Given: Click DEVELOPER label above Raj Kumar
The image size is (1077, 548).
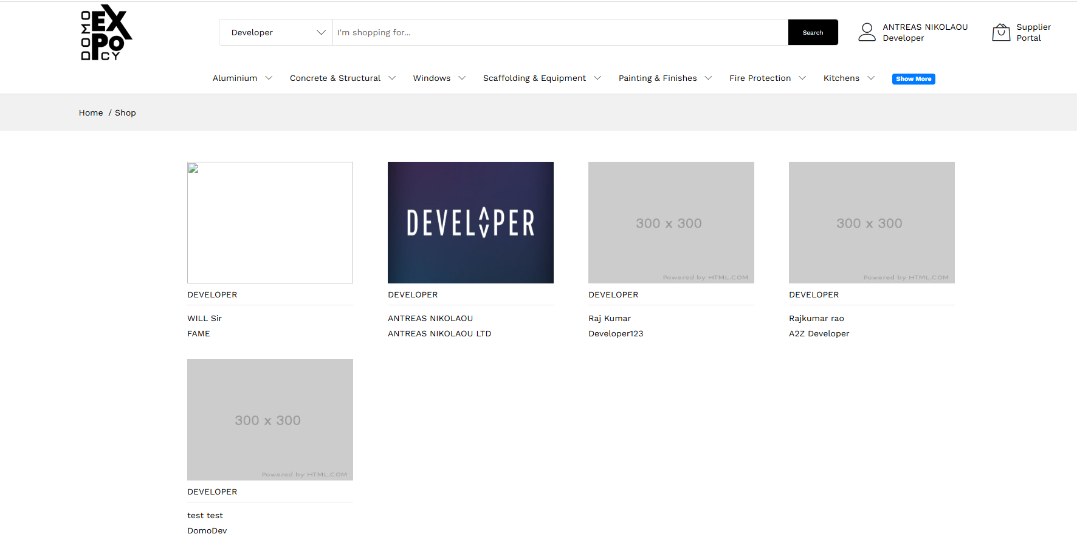Looking at the screenshot, I should 613,294.
